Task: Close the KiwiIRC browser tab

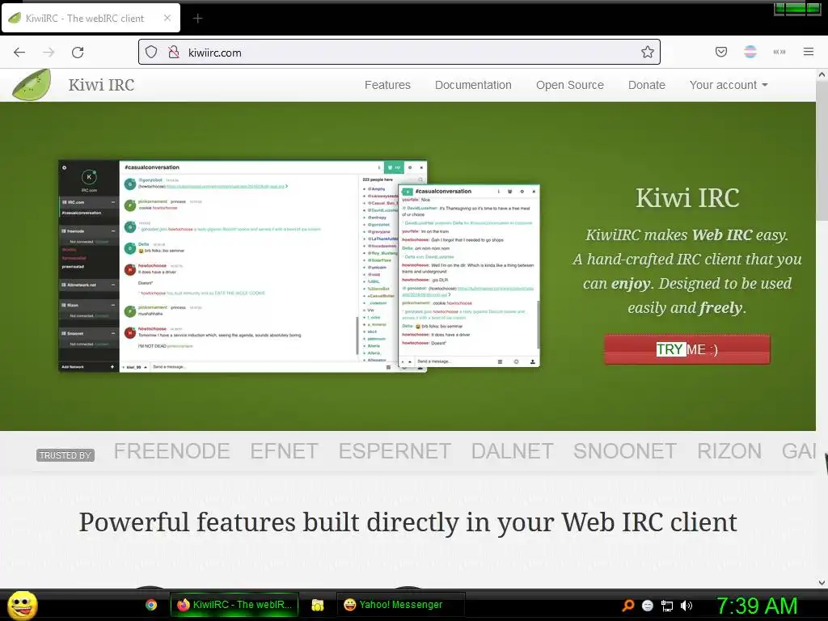Action: [167, 18]
